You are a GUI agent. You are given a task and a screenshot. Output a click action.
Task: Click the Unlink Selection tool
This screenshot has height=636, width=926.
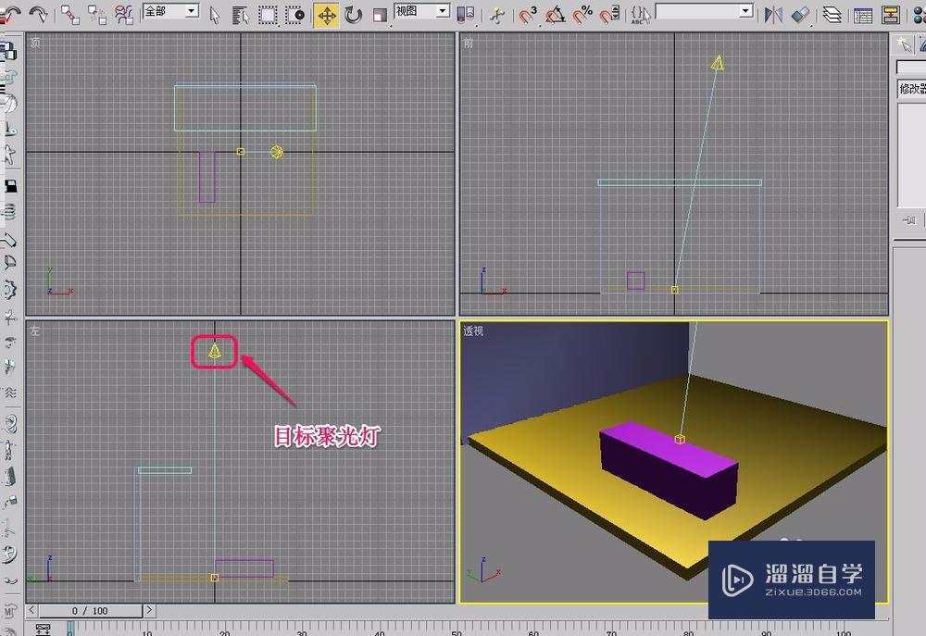pos(97,14)
